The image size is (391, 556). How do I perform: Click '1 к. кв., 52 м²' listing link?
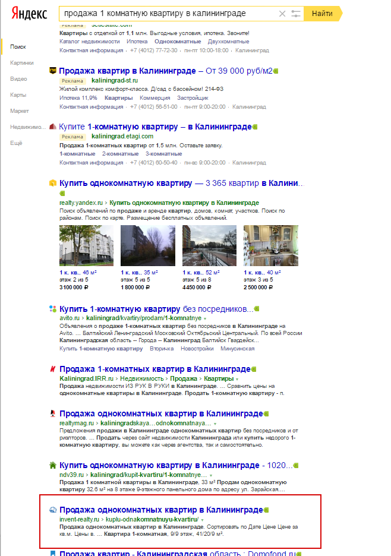coord(201,272)
